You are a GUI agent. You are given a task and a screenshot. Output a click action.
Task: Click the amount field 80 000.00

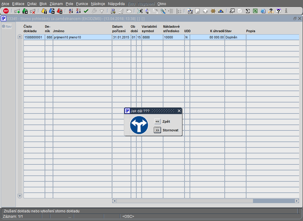pyautogui.click(x=207, y=37)
